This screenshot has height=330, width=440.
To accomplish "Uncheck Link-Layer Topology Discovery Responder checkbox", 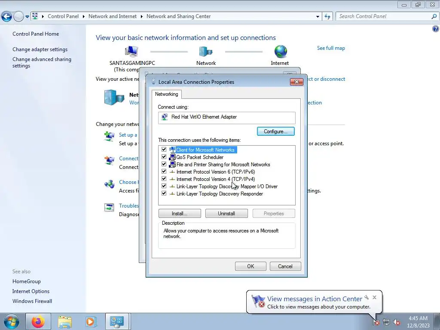I will (x=164, y=193).
